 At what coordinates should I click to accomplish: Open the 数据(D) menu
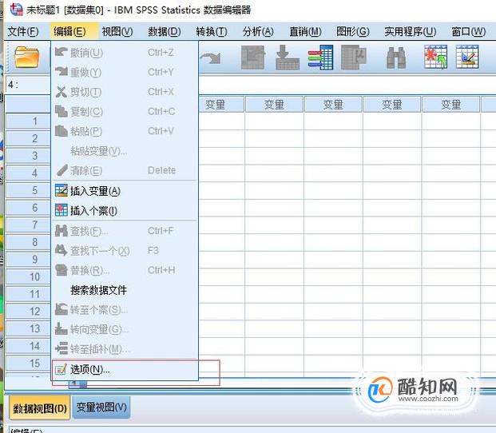pos(165,32)
